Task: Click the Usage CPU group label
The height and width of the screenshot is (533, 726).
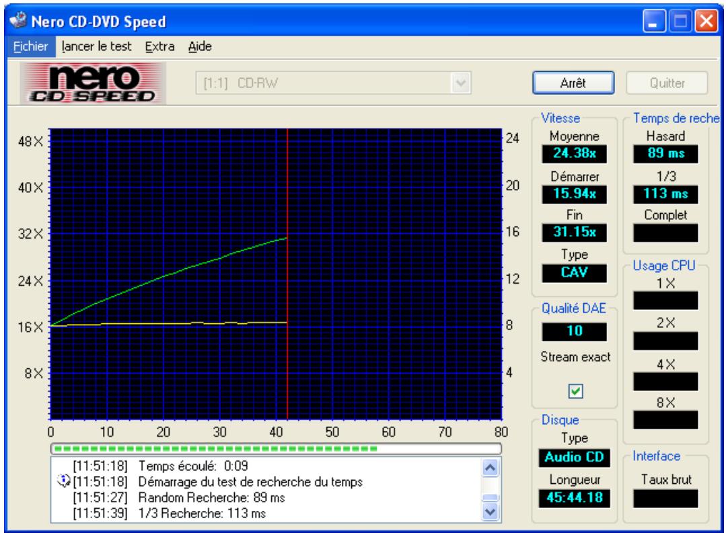Action: click(x=663, y=265)
